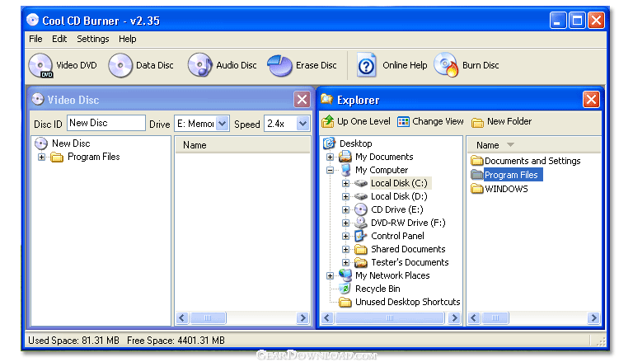The height and width of the screenshot is (362, 633).
Task: Click the Local Disk (C:) drive icon
Action: click(x=361, y=183)
